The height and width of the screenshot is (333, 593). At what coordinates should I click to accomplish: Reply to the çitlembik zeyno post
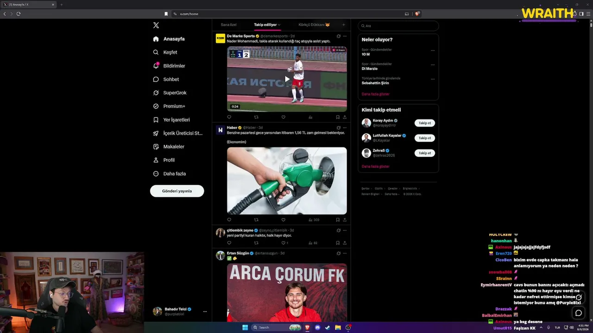coord(229,243)
